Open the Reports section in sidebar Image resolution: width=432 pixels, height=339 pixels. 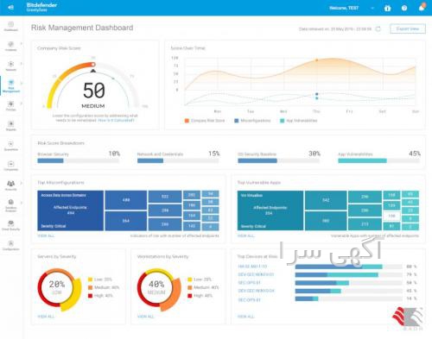(11, 126)
